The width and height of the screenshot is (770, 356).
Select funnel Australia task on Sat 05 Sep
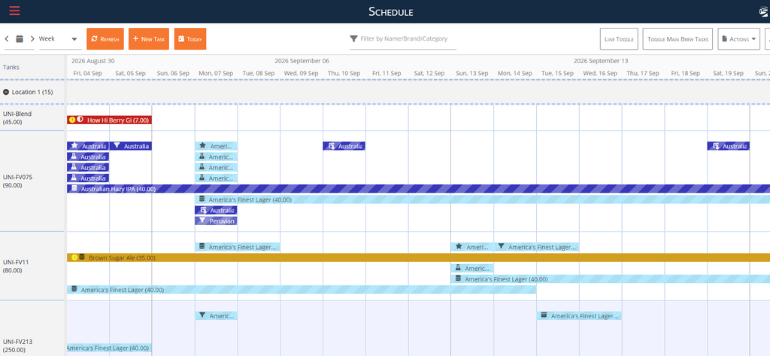pyautogui.click(x=131, y=146)
